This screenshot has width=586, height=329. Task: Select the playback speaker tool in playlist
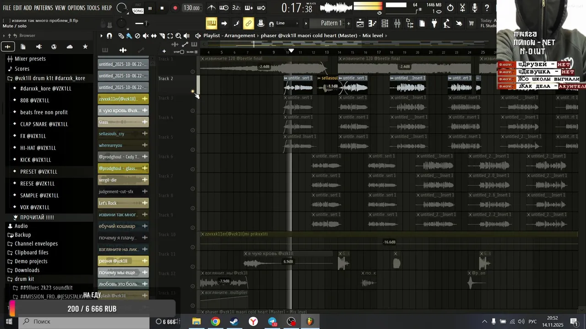[187, 36]
